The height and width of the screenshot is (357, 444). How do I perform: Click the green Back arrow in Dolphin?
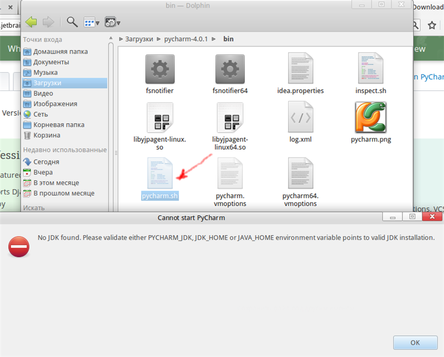click(x=31, y=22)
